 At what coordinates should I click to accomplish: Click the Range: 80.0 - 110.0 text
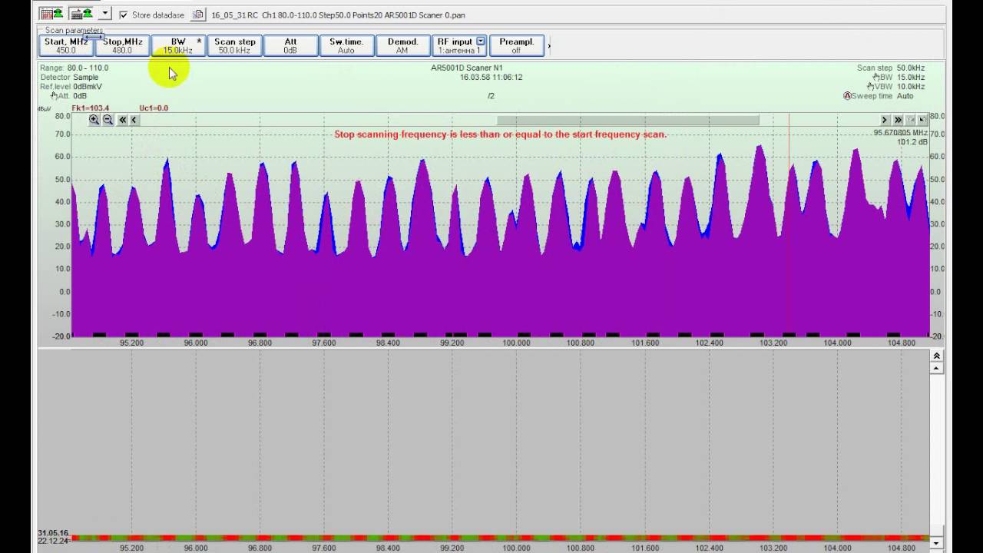coord(74,68)
